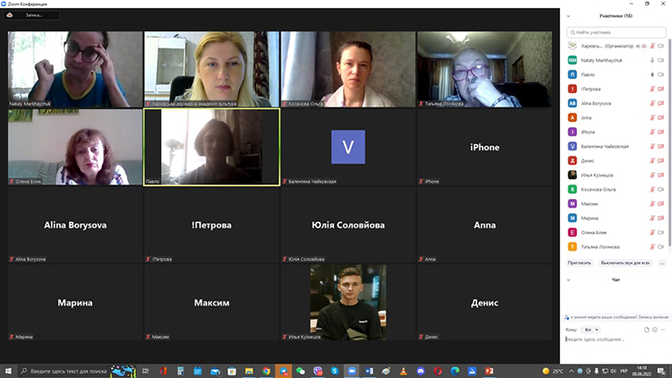The height and width of the screenshot is (378, 672).
Task: Click the recording indicator cloud icon
Action: pyautogui.click(x=10, y=15)
